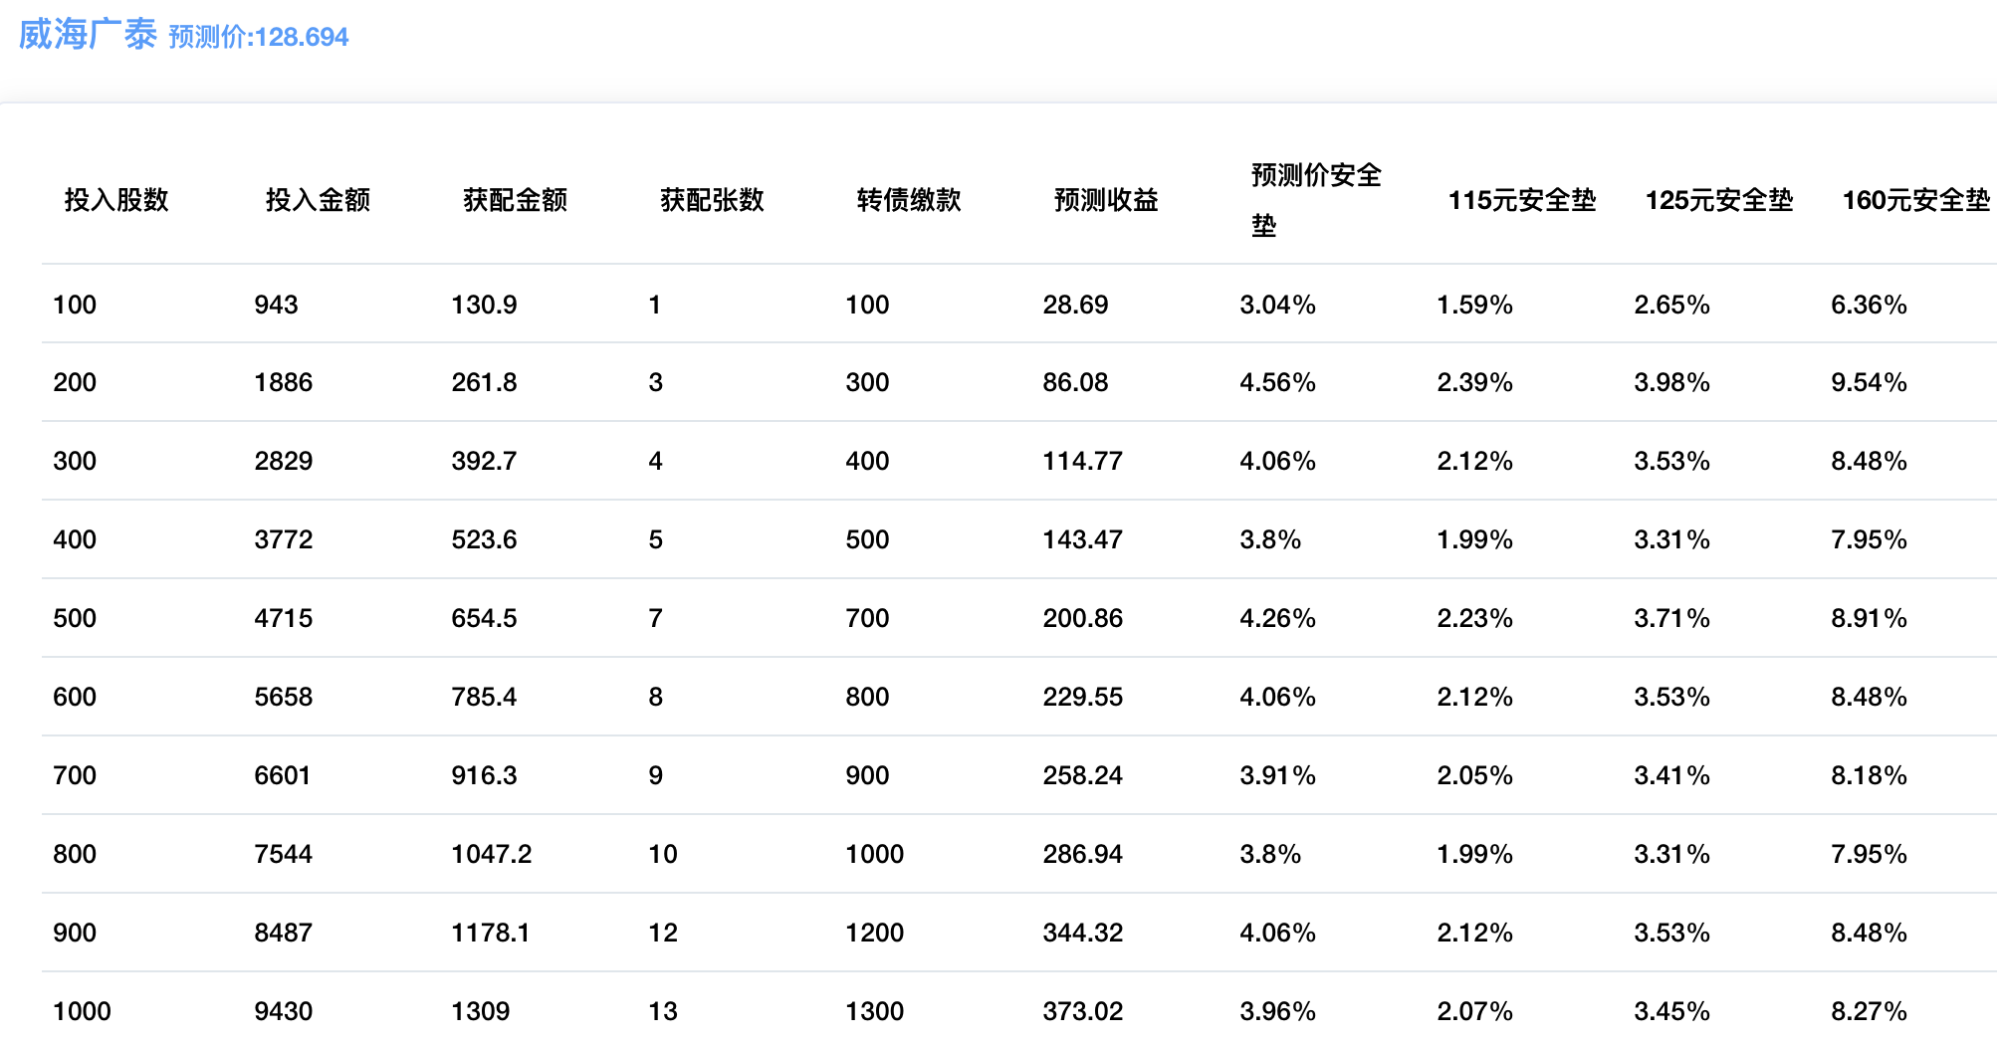Image resolution: width=1997 pixels, height=1045 pixels.
Task: Select the 86.08 predicted profit cell
Action: pos(1075,382)
